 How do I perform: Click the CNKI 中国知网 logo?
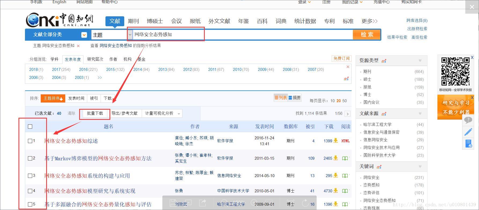[60, 20]
